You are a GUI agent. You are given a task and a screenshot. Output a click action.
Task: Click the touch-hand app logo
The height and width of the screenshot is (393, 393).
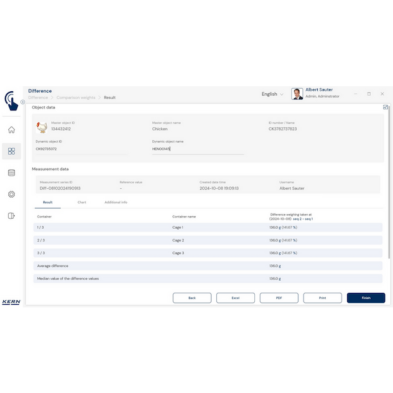click(x=11, y=100)
